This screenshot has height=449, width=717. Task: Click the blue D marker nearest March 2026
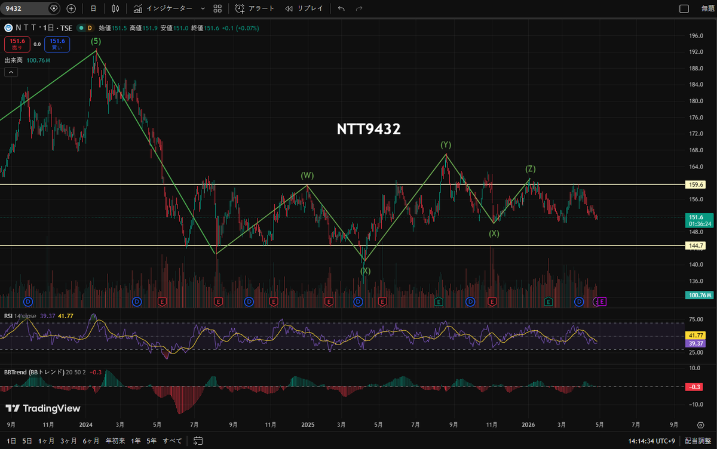tap(579, 302)
